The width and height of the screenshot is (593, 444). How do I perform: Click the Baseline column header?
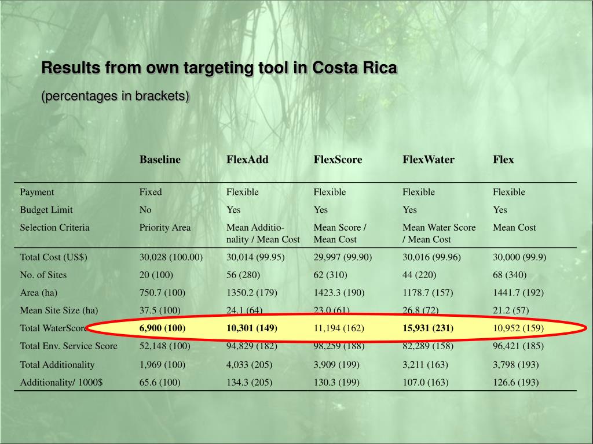[x=160, y=160]
